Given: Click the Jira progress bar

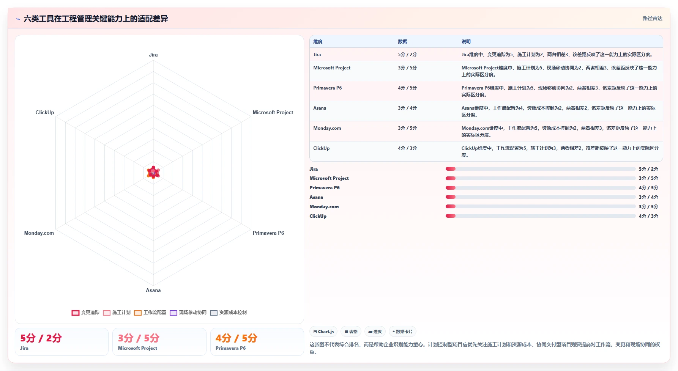Looking at the screenshot, I should (541, 169).
